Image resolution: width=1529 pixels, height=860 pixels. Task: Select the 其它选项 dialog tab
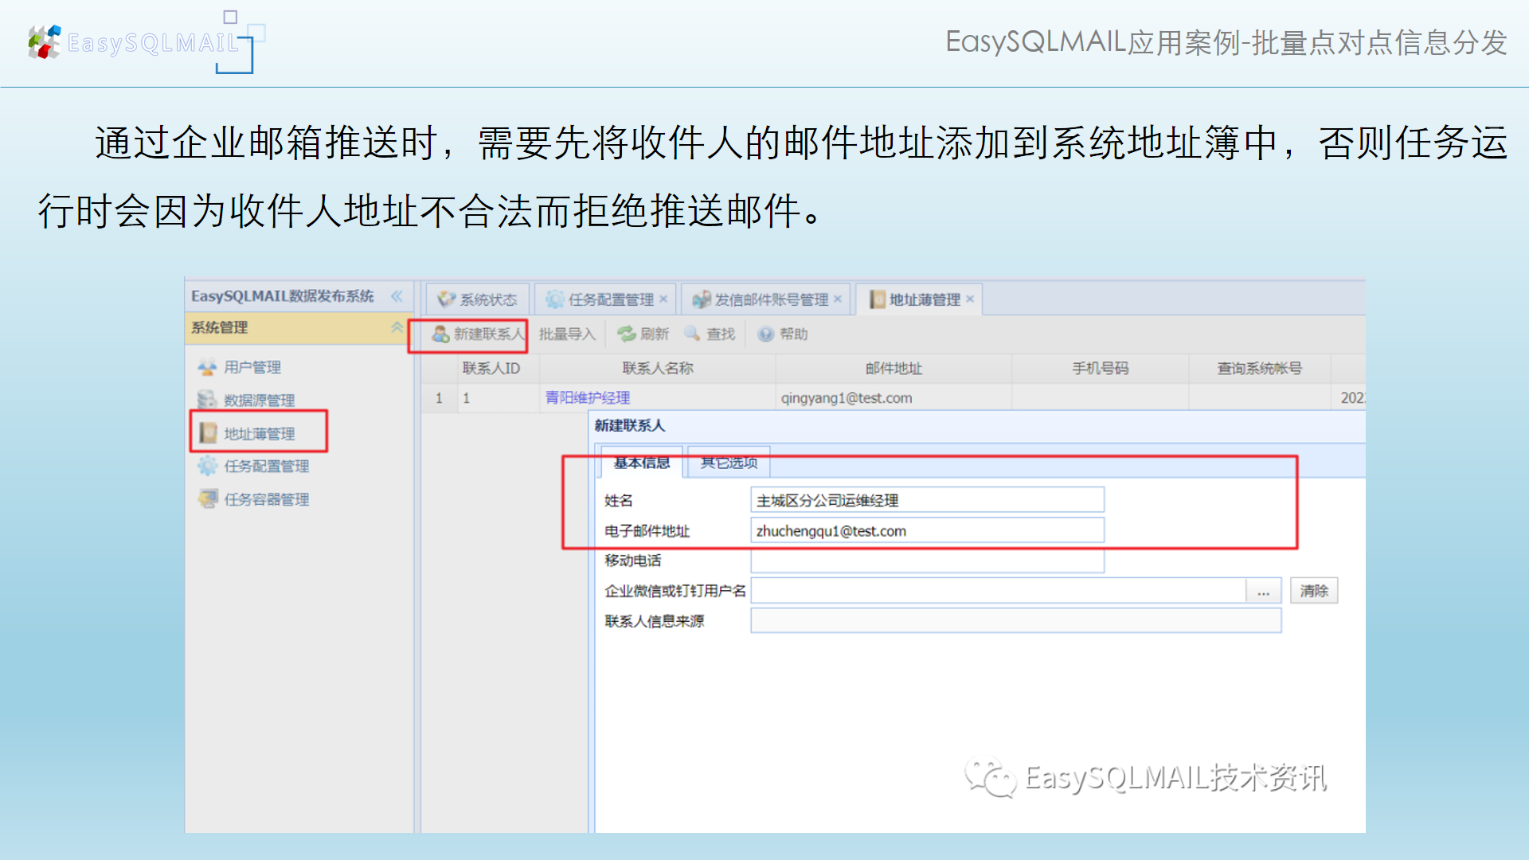[x=729, y=463]
